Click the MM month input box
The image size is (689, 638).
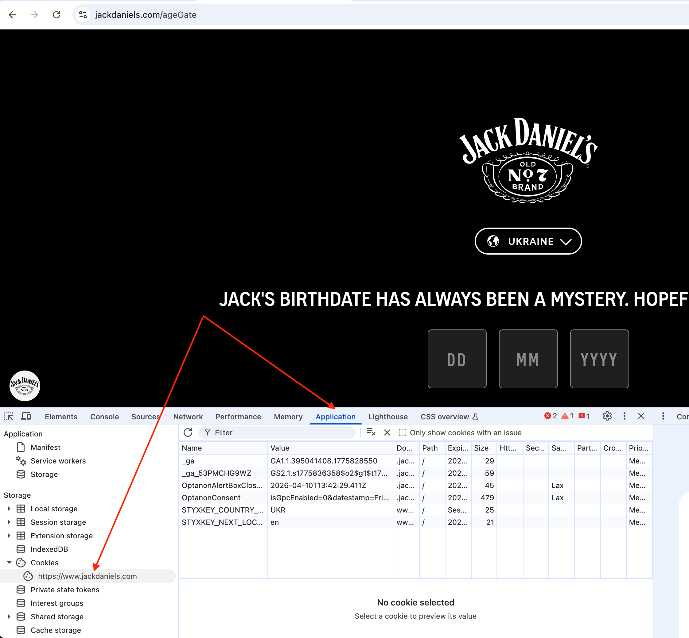[x=528, y=359]
